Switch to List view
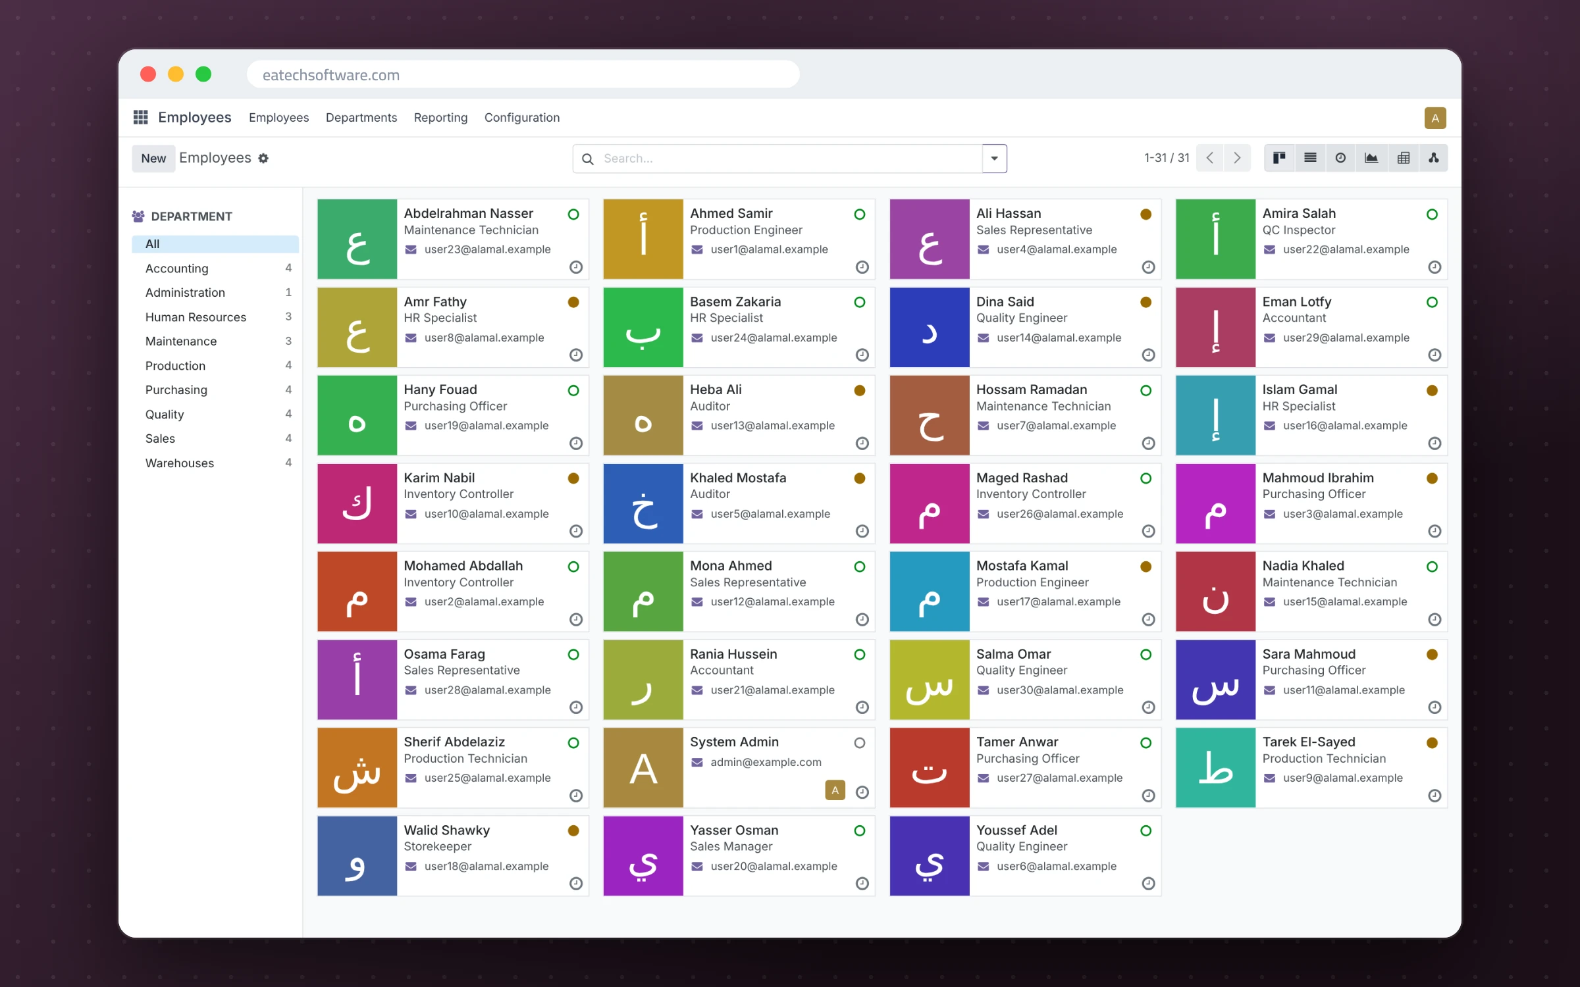 tap(1310, 158)
